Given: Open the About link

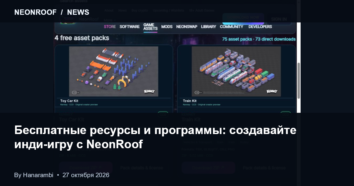Looking at the screenshot, I should tap(109, 10).
